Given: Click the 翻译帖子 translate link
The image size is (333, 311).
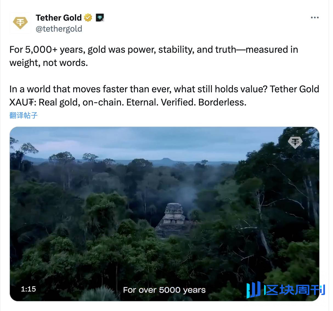Looking at the screenshot, I should click(24, 115).
